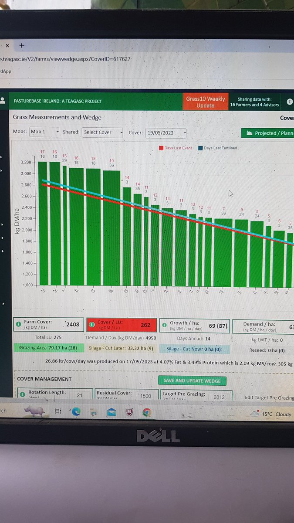The height and width of the screenshot is (523, 294).
Task: Click Save and Update Wedge button
Action: tap(192, 380)
